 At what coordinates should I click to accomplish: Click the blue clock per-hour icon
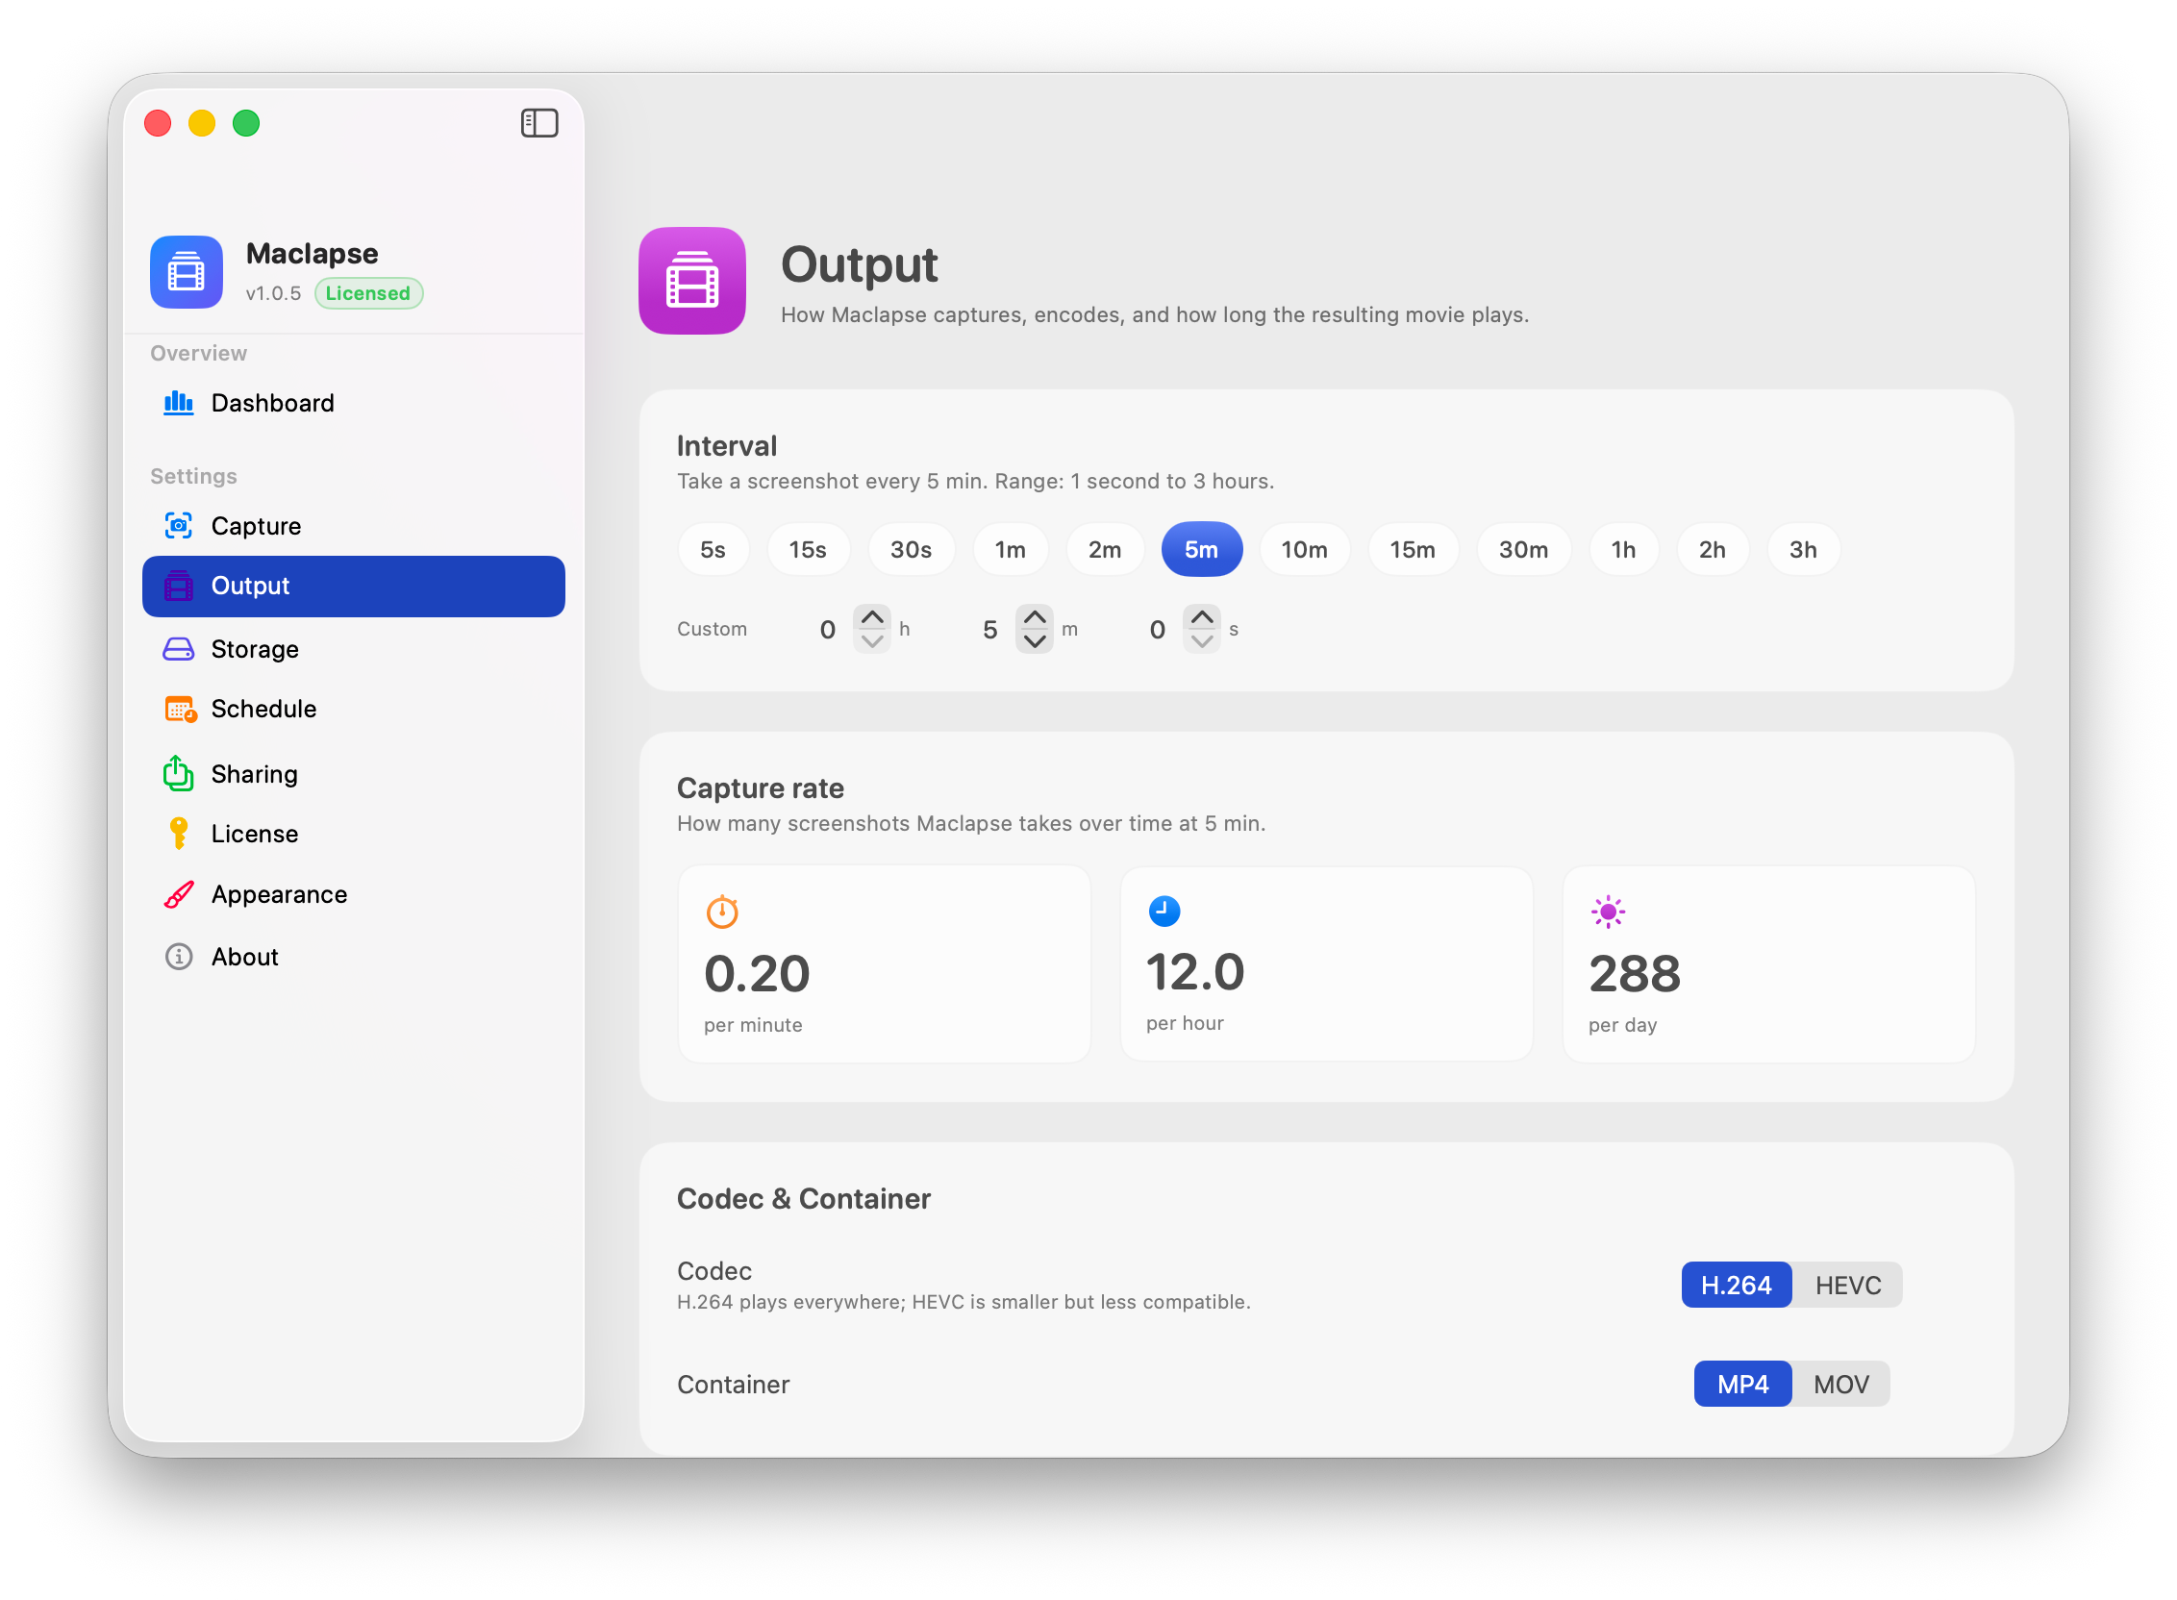click(x=1164, y=911)
